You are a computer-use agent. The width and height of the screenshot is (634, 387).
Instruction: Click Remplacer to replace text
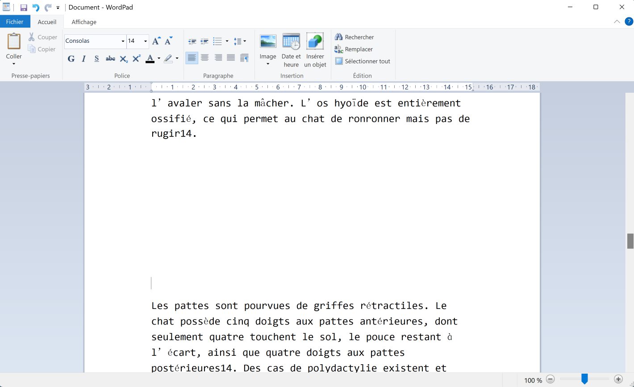coord(354,49)
